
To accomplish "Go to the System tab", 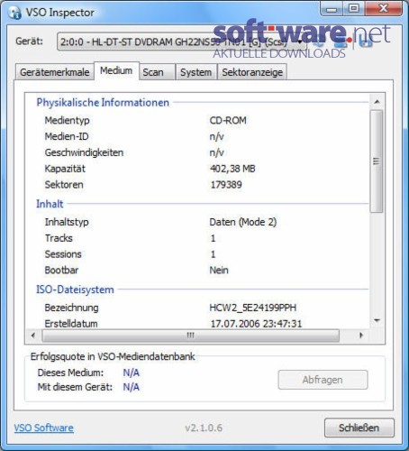I will click(x=195, y=72).
